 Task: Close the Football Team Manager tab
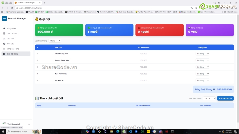(x=40, y=3)
